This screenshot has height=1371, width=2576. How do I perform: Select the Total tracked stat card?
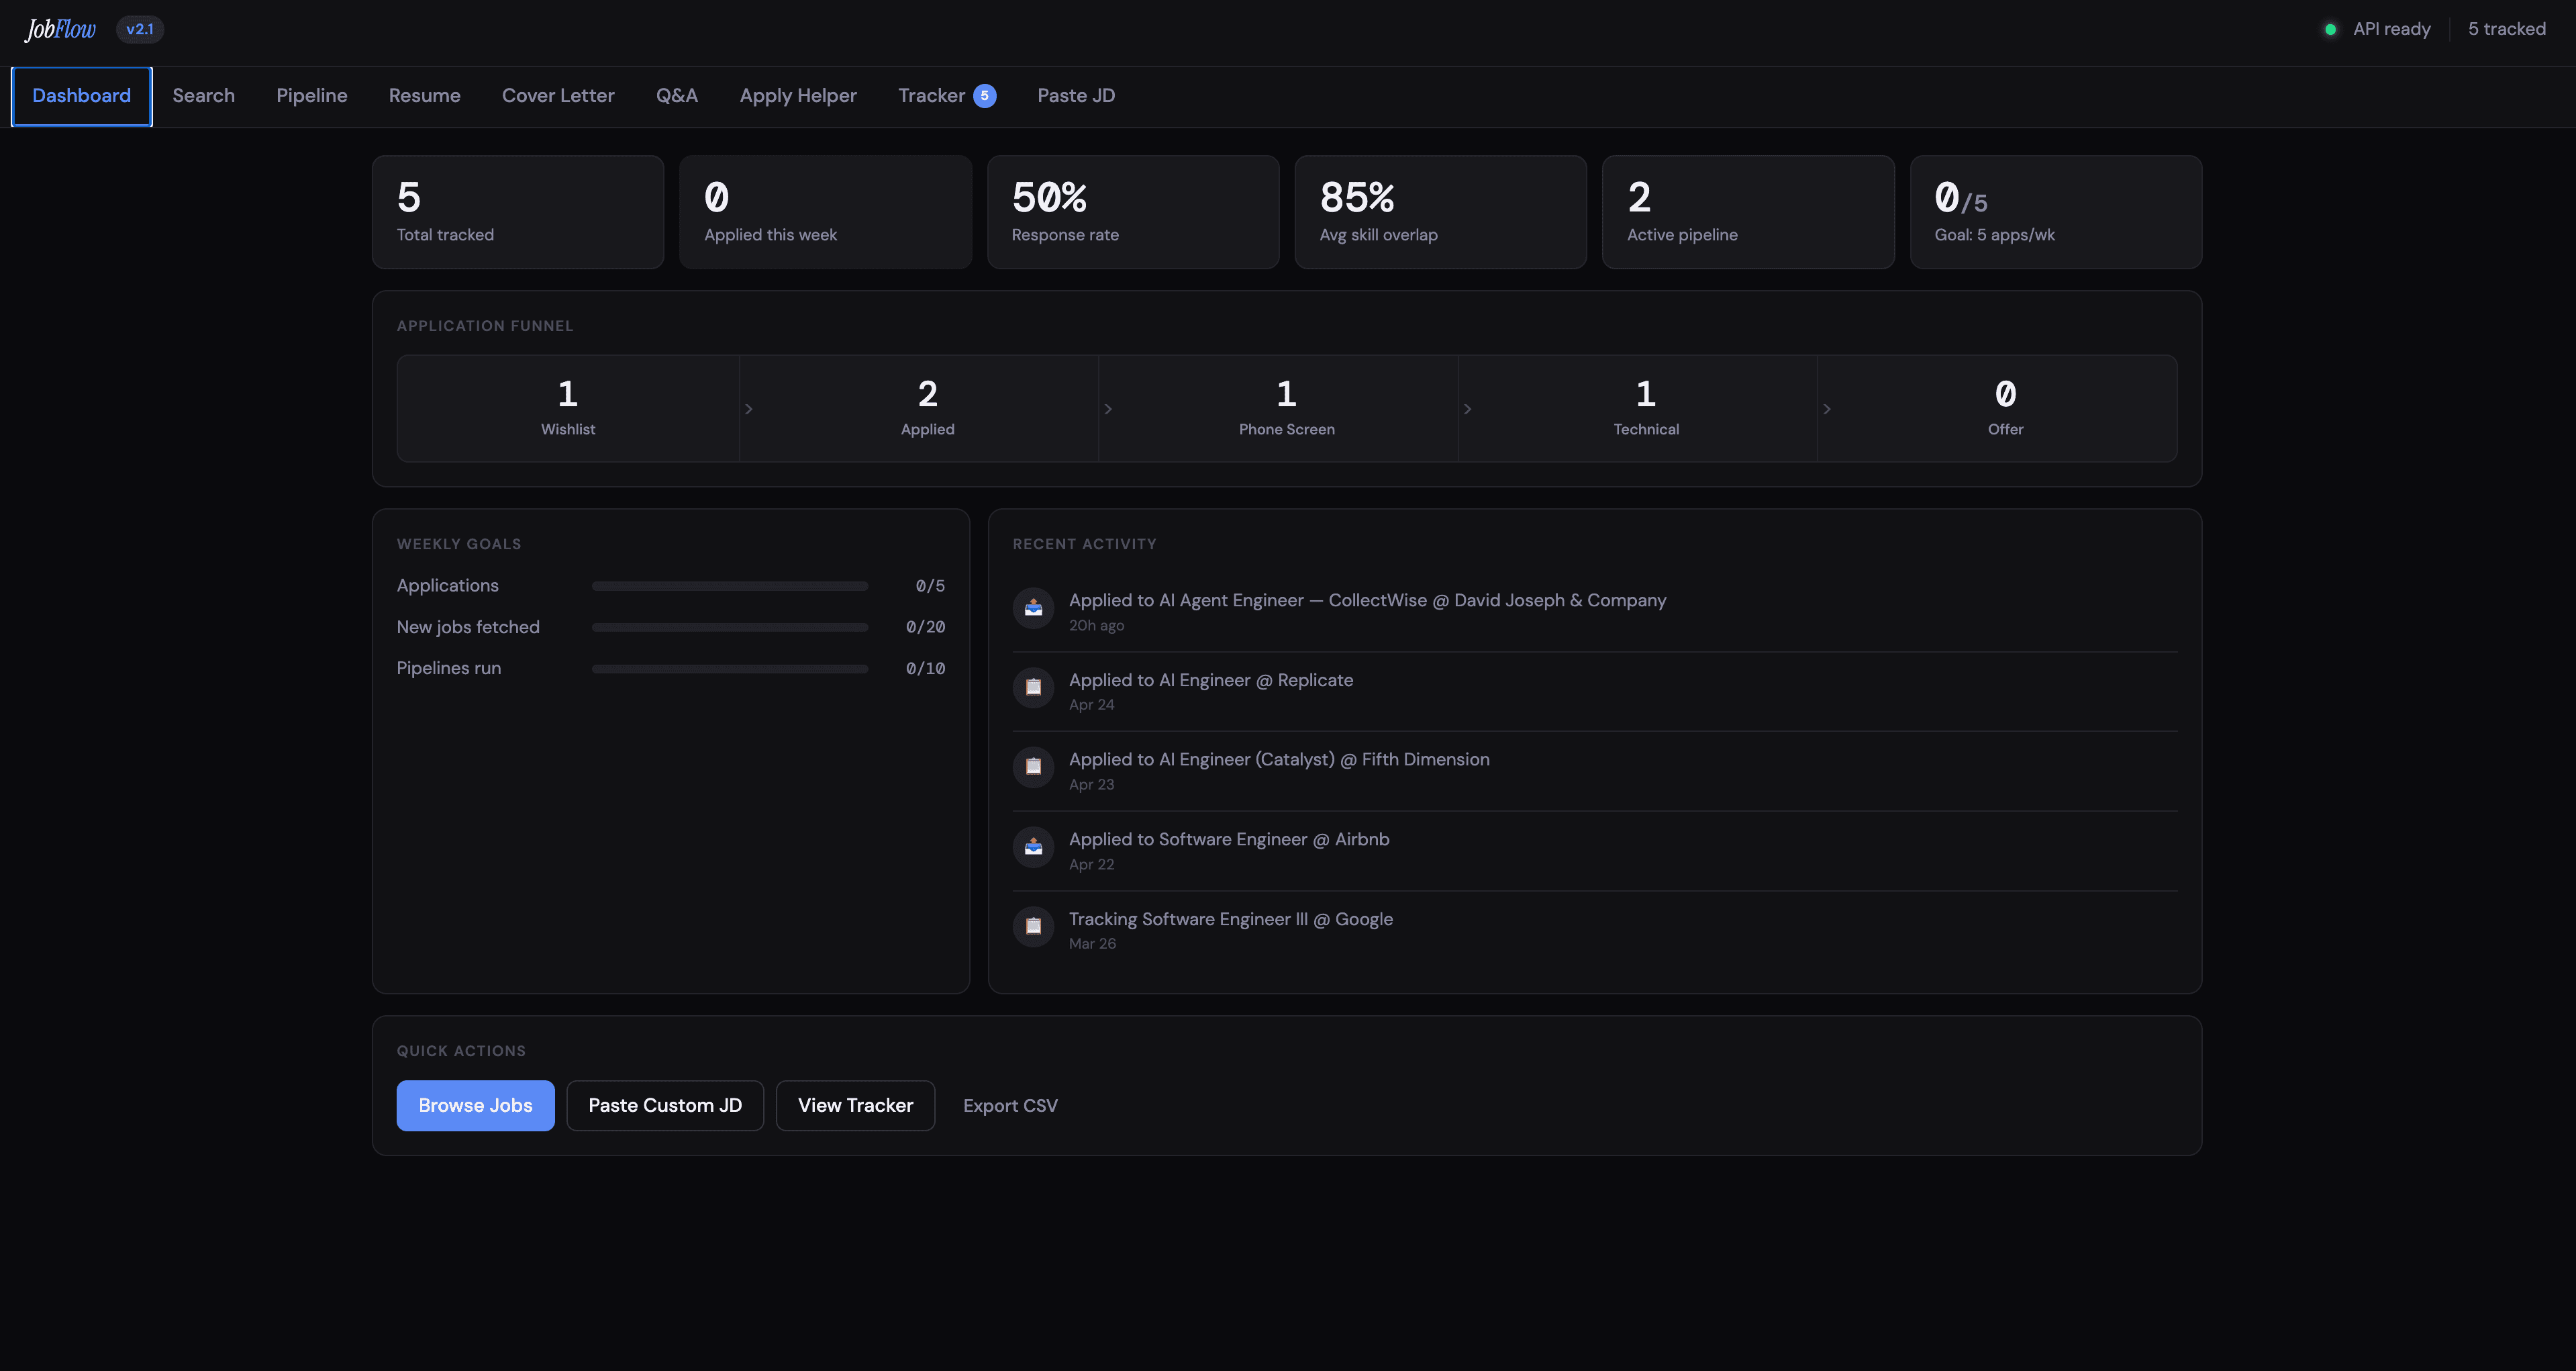pyautogui.click(x=518, y=212)
